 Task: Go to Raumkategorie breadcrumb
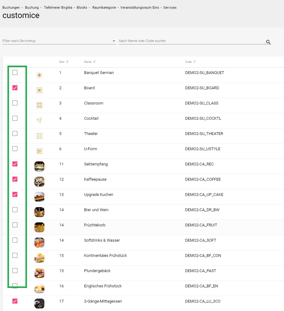[104, 7]
